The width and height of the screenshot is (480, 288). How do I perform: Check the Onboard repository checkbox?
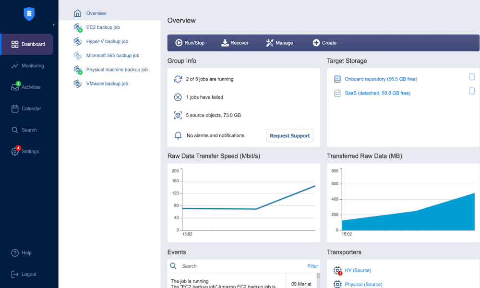pyautogui.click(x=471, y=76)
